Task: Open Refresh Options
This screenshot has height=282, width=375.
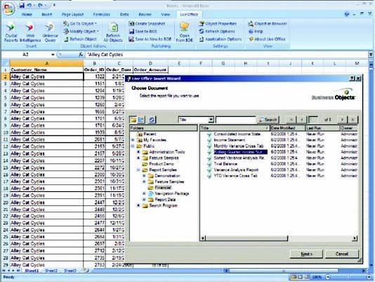Action: tap(217, 31)
